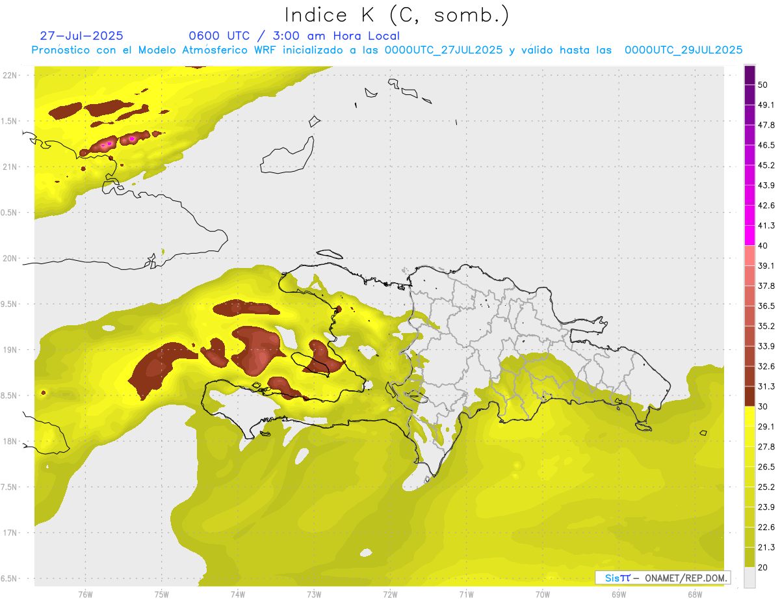Click the colorbar label "50"
The width and height of the screenshot is (780, 603).
(763, 85)
